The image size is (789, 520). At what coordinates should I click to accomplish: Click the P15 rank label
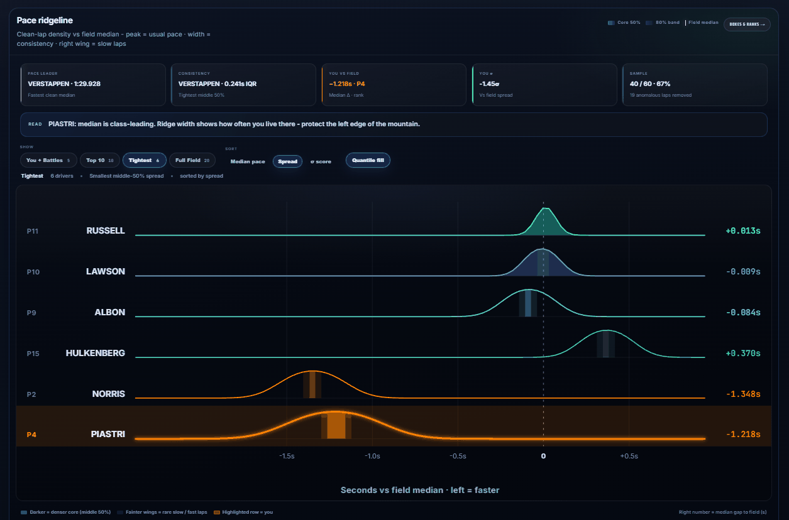point(33,354)
